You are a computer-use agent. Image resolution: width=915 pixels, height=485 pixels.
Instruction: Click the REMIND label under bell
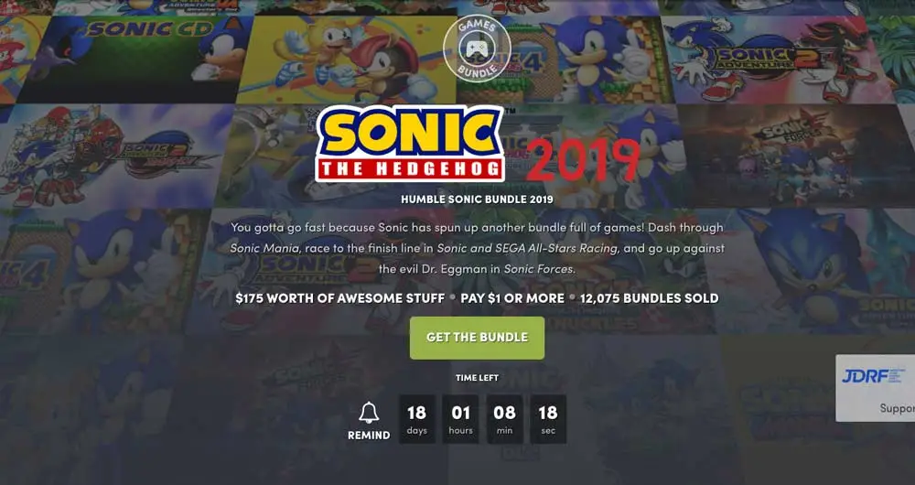coord(369,436)
